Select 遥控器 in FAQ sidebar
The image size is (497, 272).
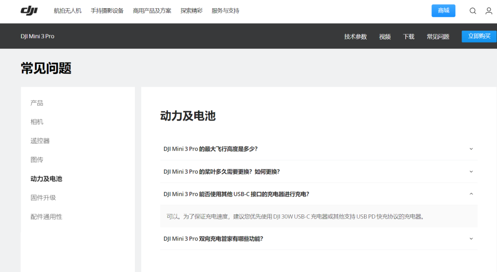40,141
